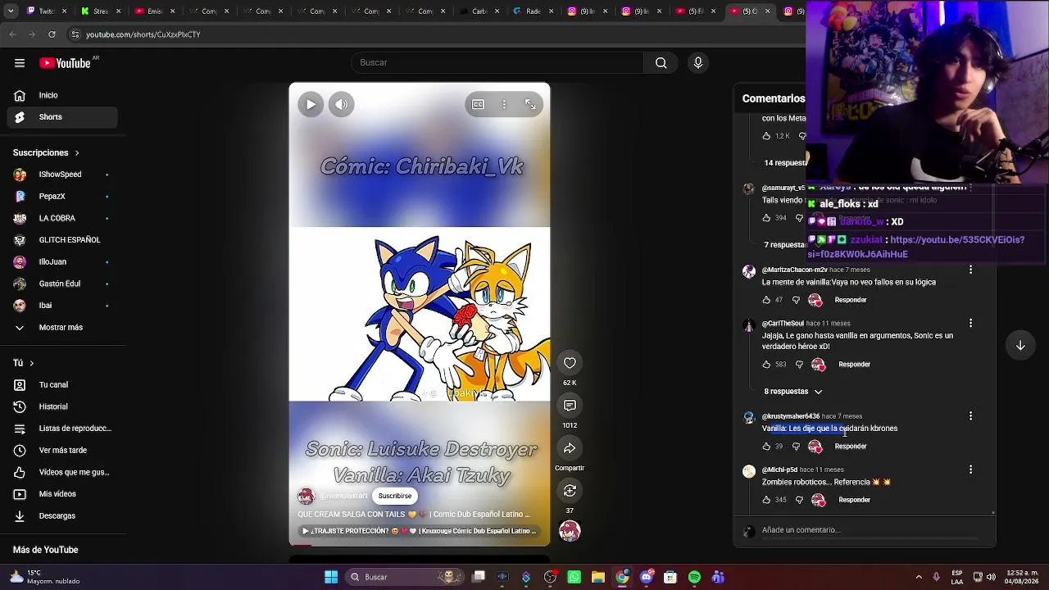This screenshot has height=590, width=1049.
Task: Open Tu canal in the sidebar
Action: tap(63, 385)
